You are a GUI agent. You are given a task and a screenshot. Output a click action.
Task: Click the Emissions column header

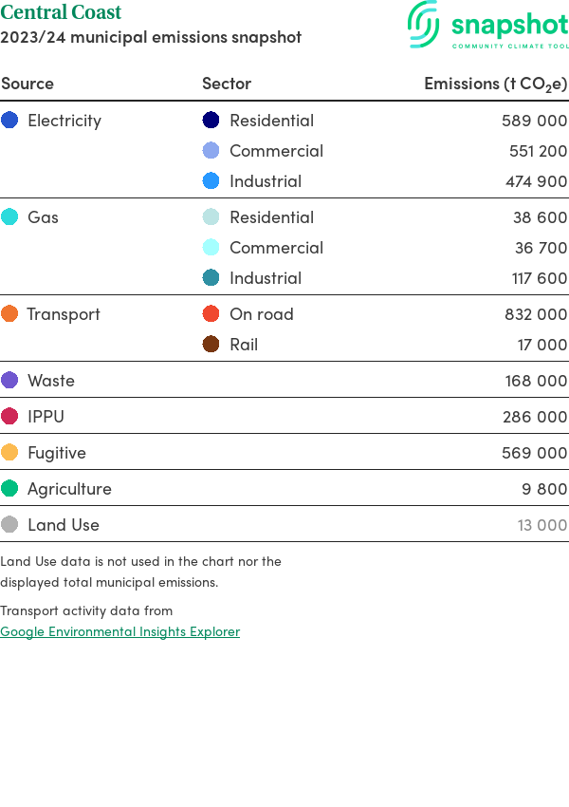495,84
